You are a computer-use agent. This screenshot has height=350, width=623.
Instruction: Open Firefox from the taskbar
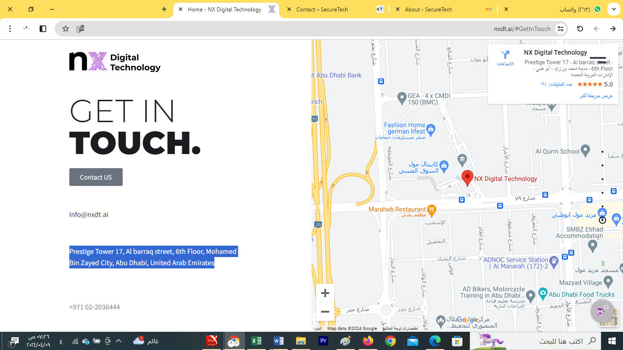(368, 341)
